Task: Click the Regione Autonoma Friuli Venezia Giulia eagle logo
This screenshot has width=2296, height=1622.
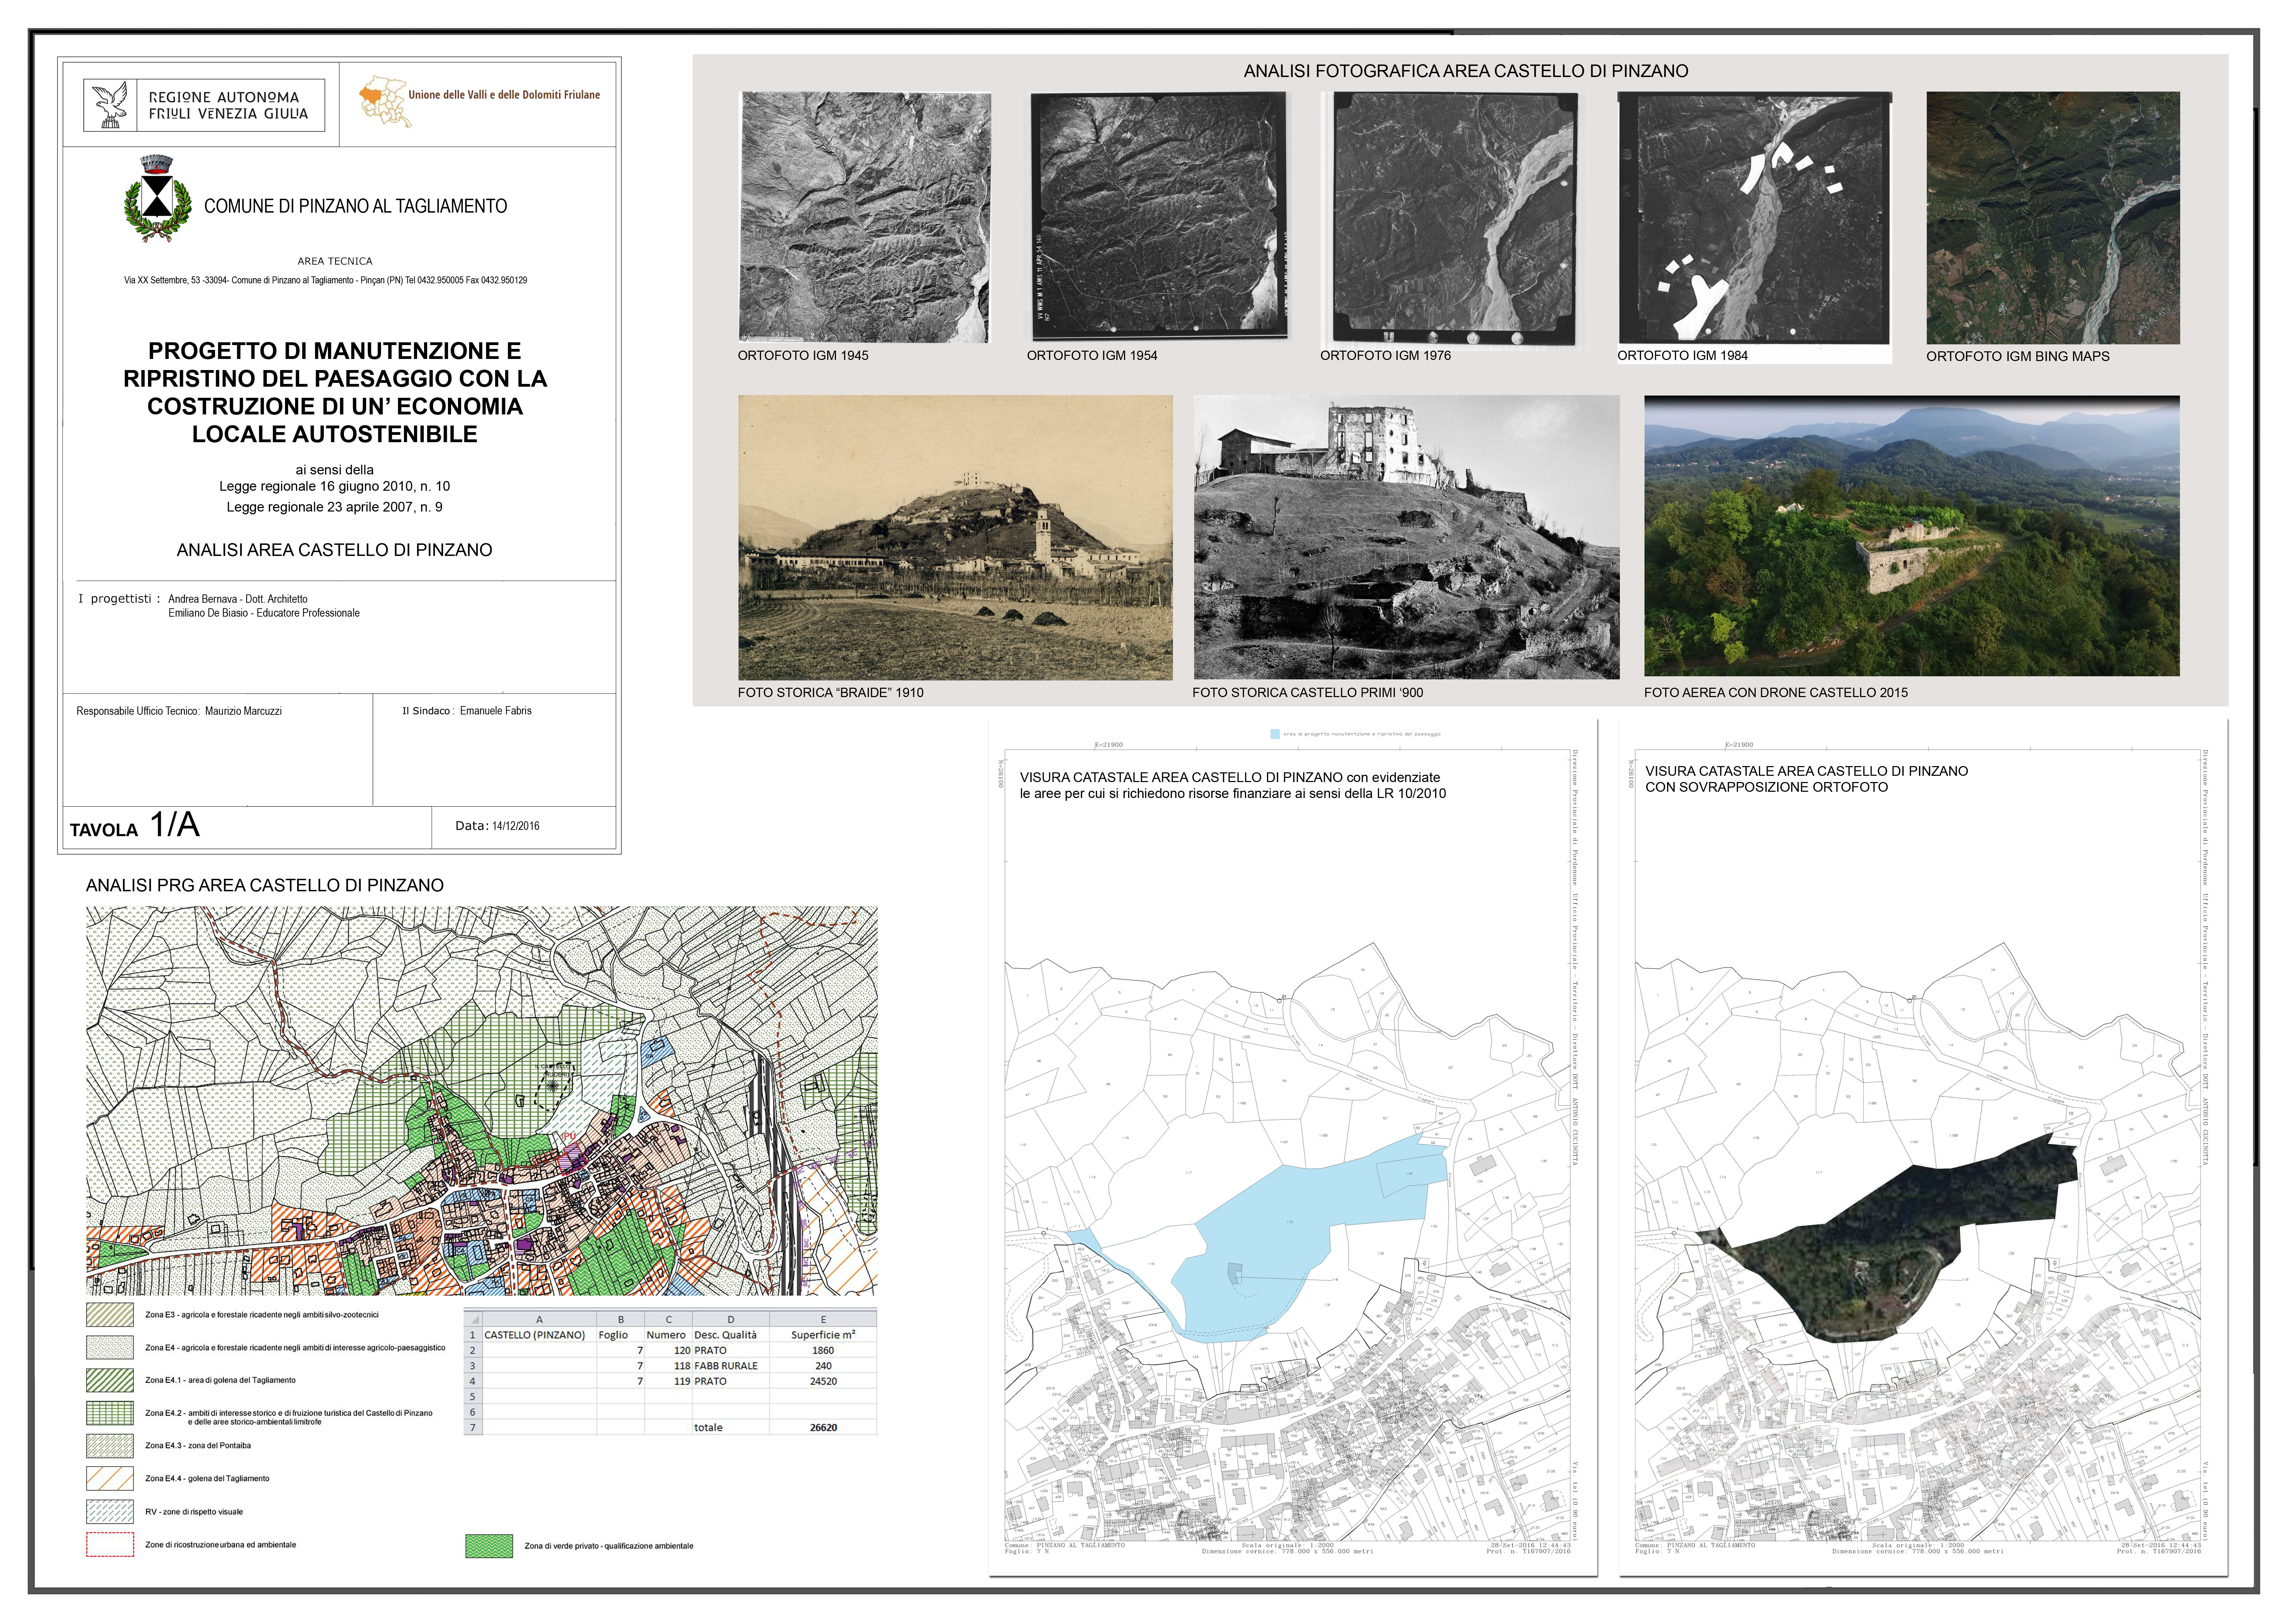Action: [109, 105]
